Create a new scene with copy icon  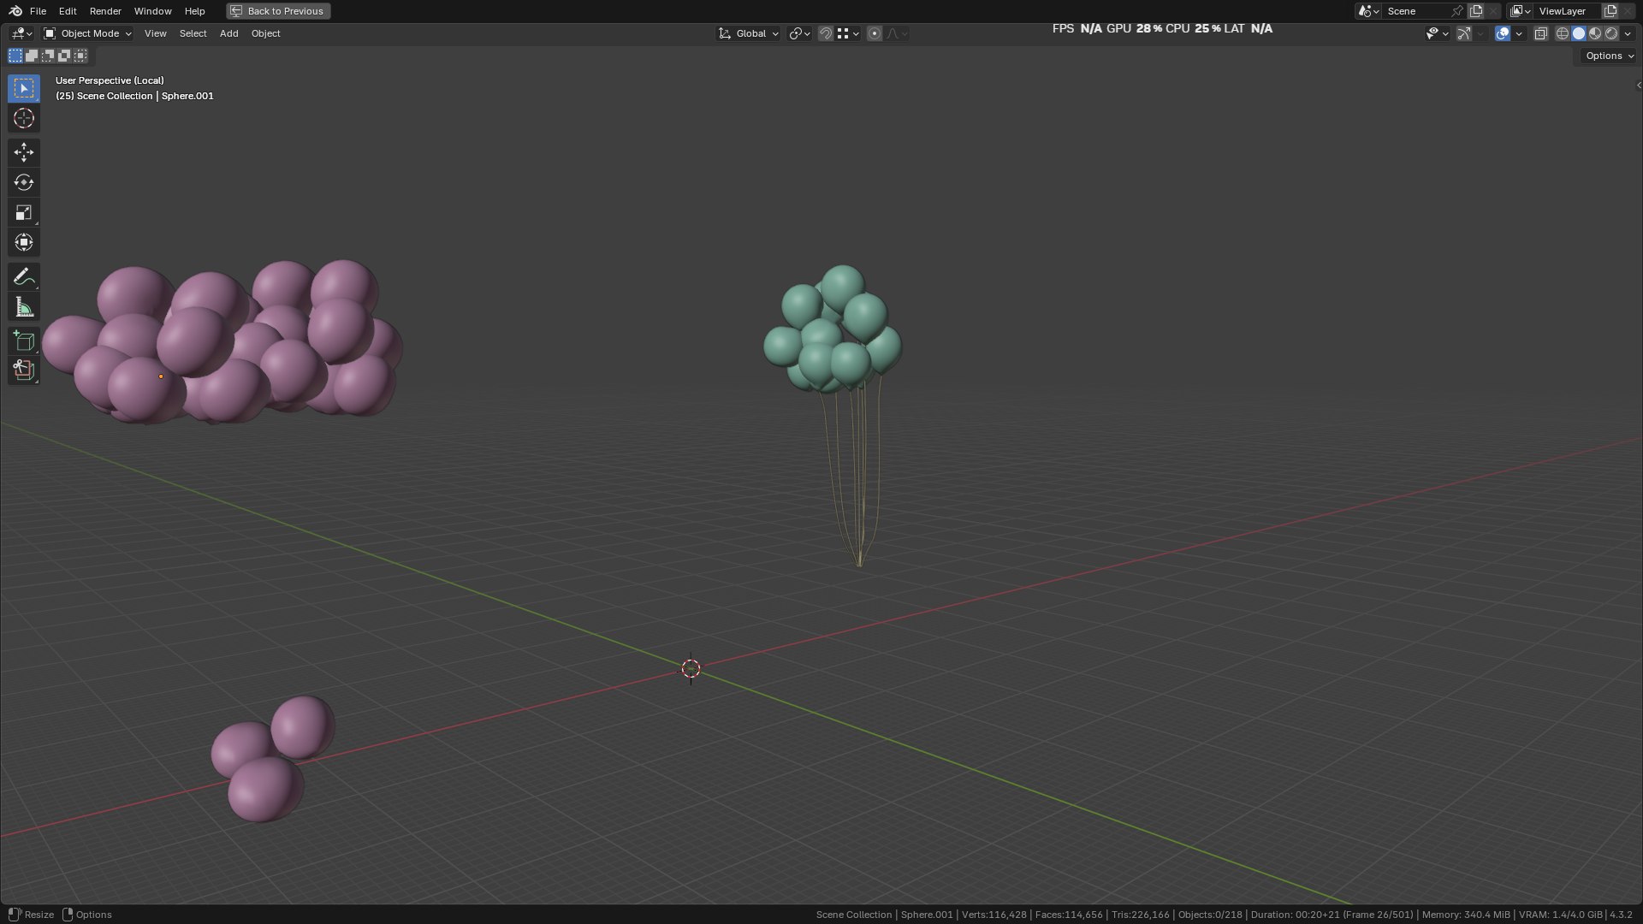pyautogui.click(x=1476, y=11)
